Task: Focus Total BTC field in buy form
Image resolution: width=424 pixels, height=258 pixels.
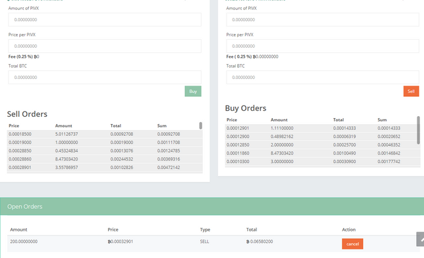Action: [x=105, y=78]
